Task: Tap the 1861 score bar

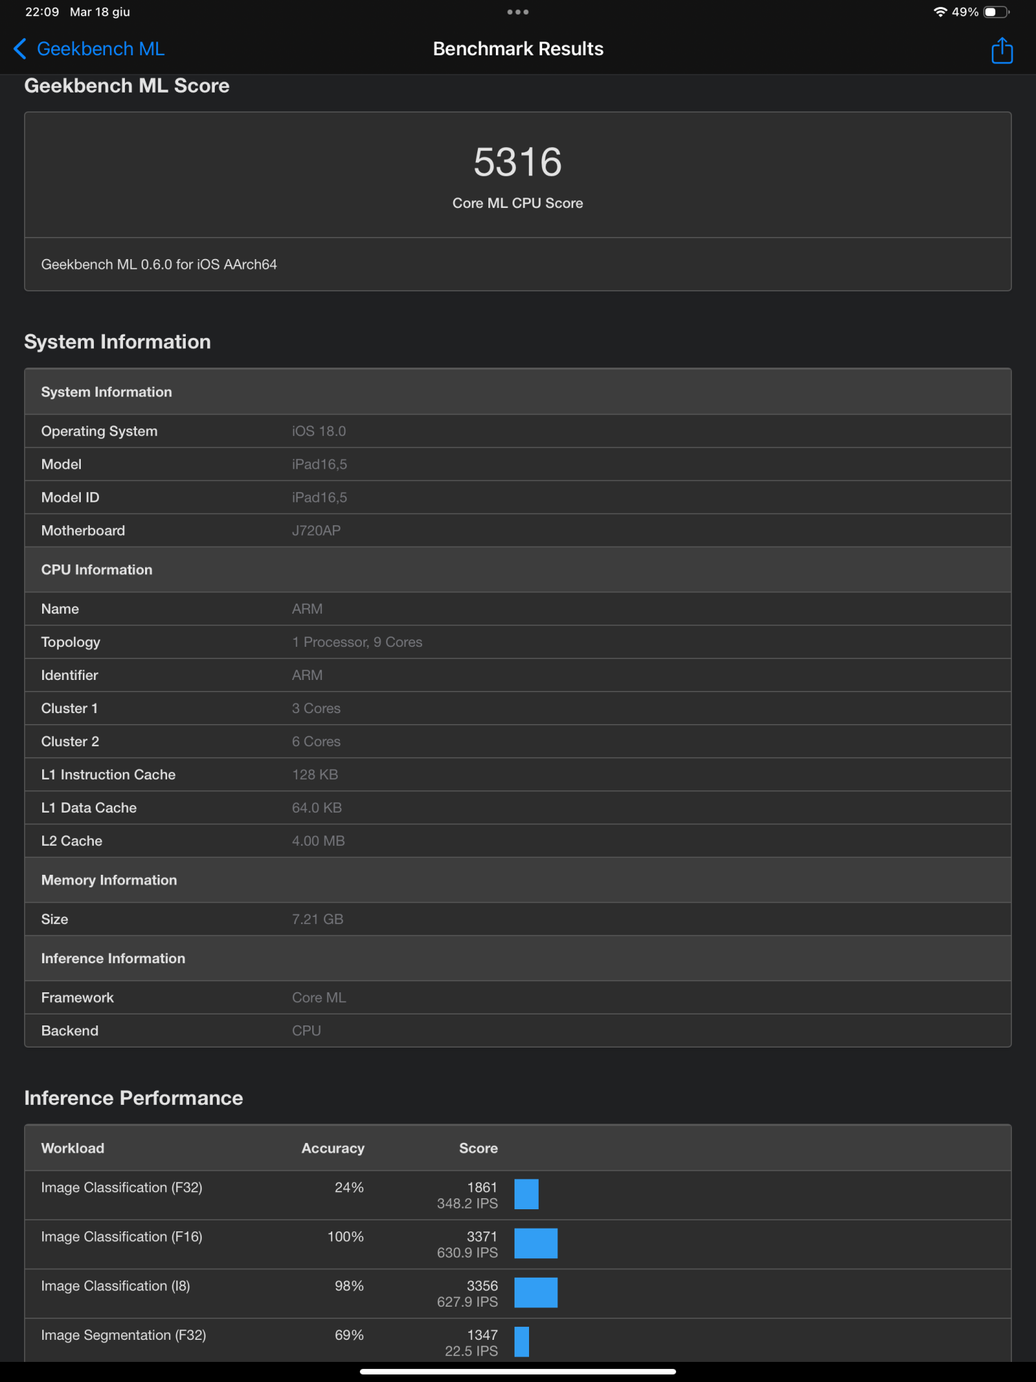Action: click(526, 1195)
